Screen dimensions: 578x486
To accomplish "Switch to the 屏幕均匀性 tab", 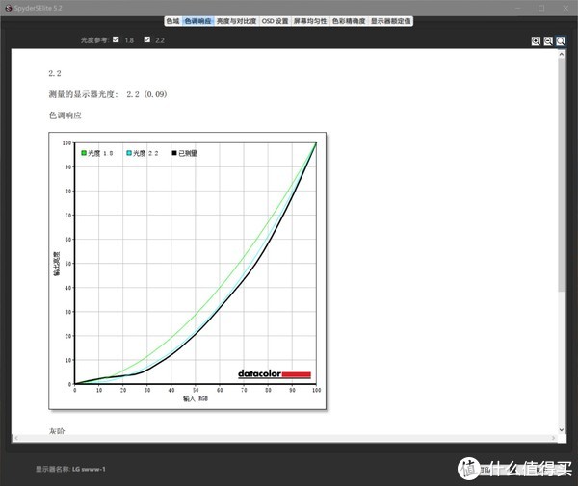I will pos(310,21).
